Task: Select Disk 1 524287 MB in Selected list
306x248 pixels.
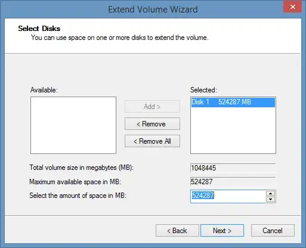Action: coord(233,102)
